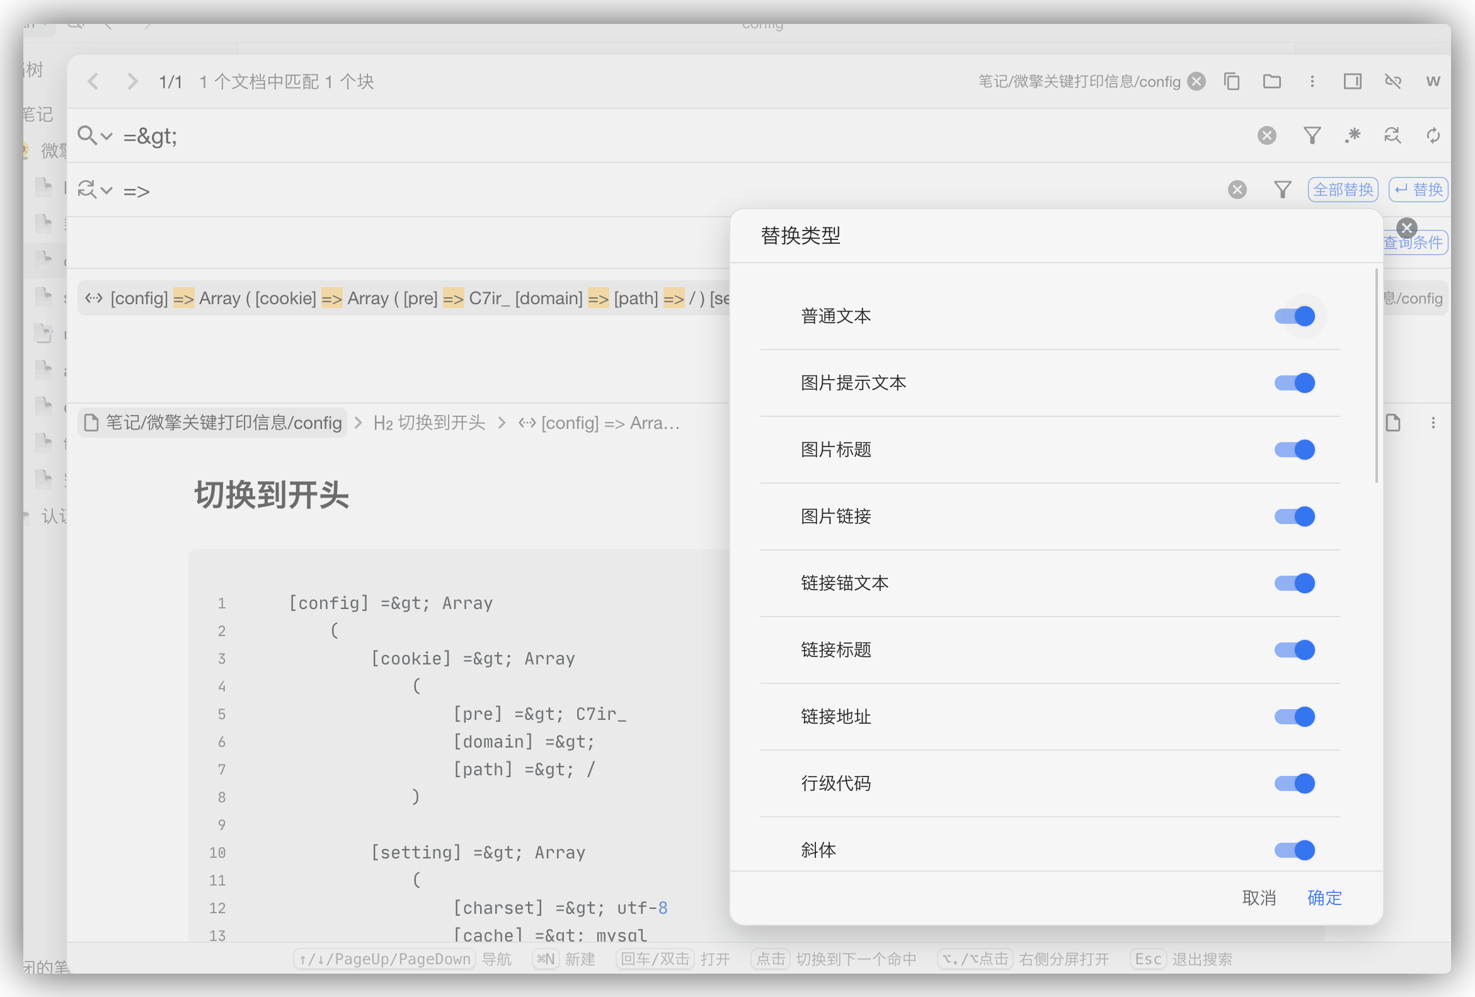Select the H2 切换到开头 breadcrumb item
The height and width of the screenshot is (997, 1475).
click(429, 423)
